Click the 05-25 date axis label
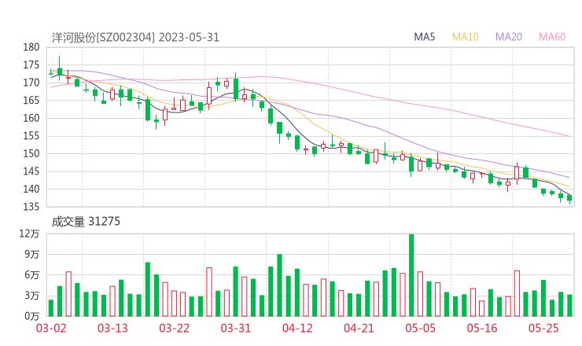 click(x=543, y=328)
